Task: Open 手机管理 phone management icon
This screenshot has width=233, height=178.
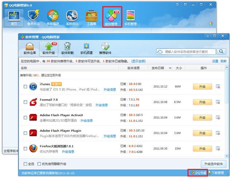Action: [x=131, y=17]
